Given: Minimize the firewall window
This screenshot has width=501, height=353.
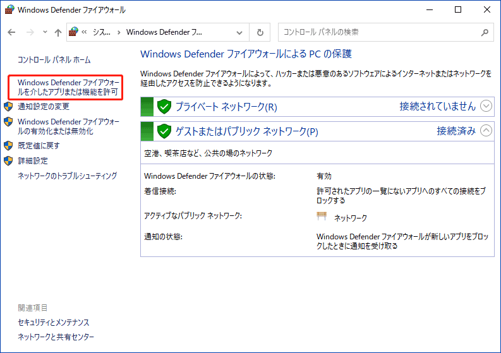Looking at the screenshot, I should (430, 9).
